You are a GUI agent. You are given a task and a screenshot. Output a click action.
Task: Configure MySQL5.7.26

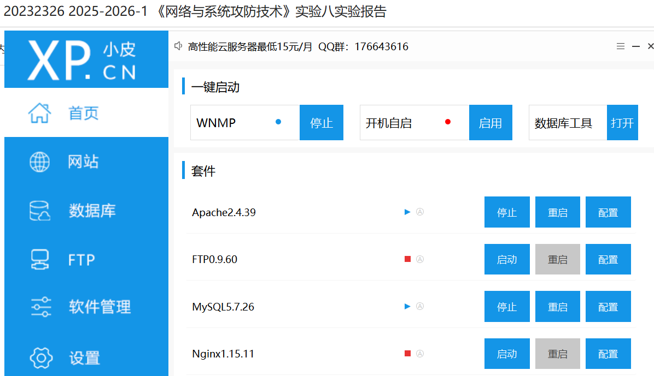pyautogui.click(x=608, y=307)
